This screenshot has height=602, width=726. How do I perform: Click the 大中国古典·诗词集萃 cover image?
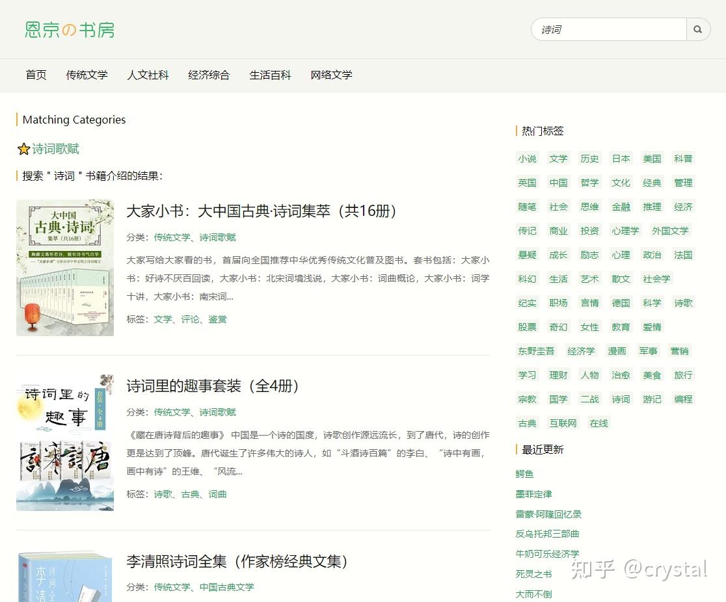65,267
